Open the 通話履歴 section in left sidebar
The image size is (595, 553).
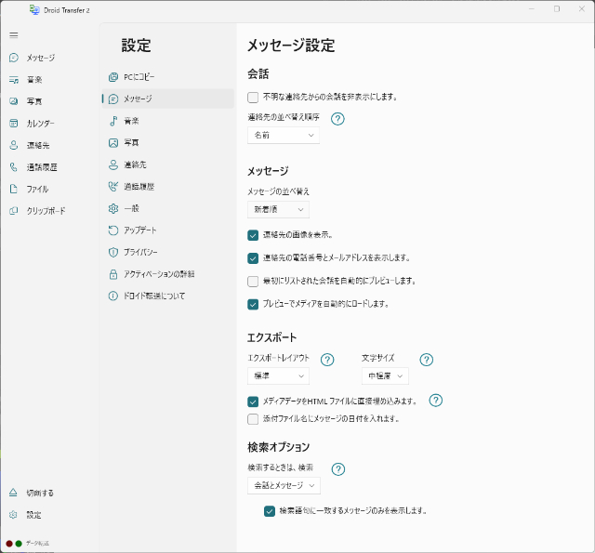tap(42, 167)
